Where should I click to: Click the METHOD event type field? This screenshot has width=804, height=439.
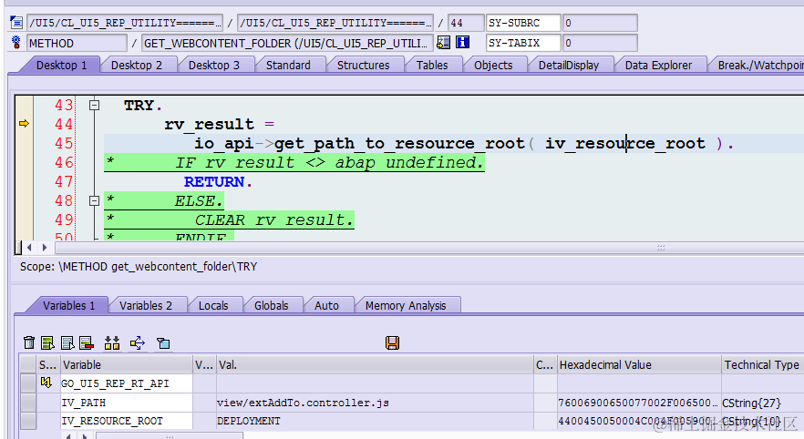click(x=77, y=43)
